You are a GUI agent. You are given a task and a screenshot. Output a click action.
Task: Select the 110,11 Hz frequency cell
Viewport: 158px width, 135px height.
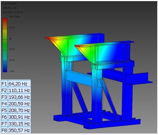19,91
